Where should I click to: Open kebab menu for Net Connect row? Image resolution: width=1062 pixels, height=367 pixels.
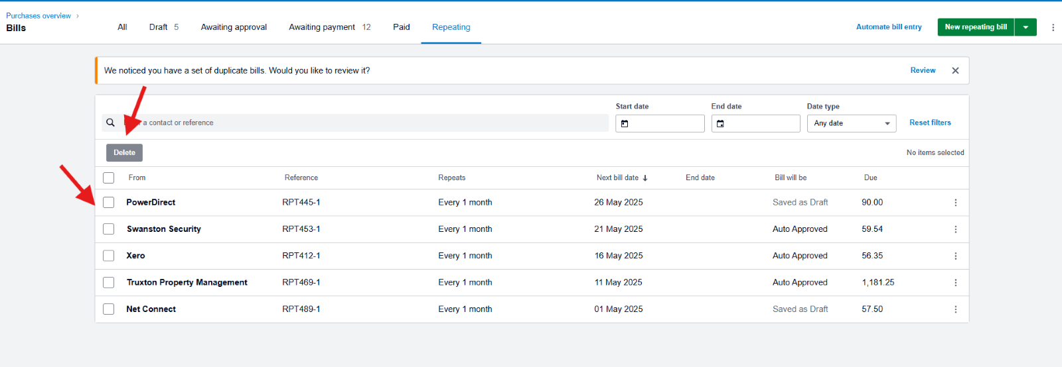pos(956,309)
